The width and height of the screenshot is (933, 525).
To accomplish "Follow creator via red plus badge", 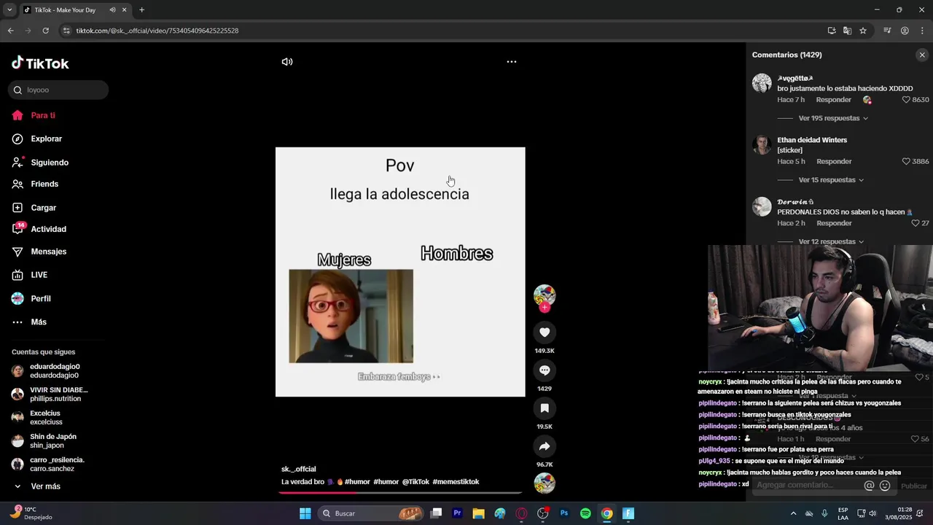I will [x=544, y=308].
